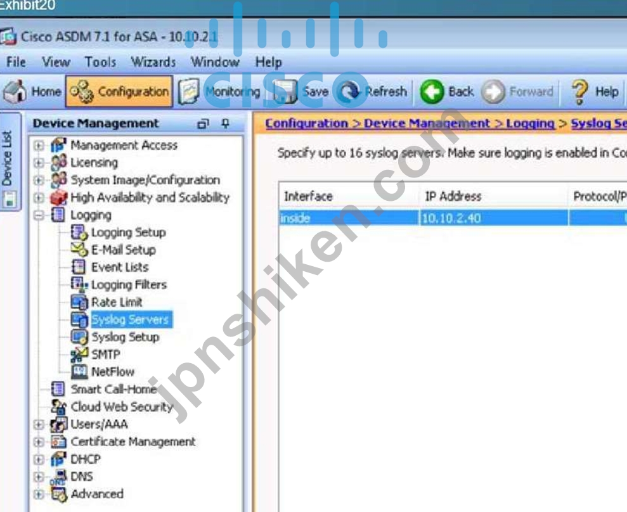Select the Smart Call-Home icon
This screenshot has width=627, height=512.
coord(58,389)
